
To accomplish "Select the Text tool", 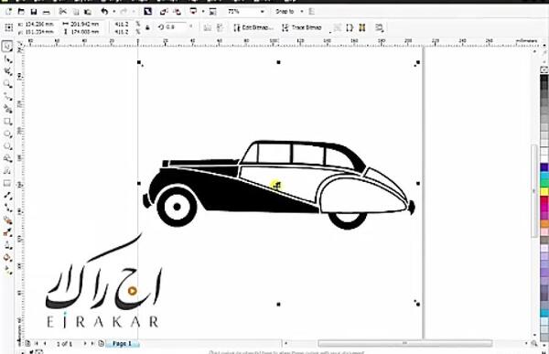I will 7,171.
